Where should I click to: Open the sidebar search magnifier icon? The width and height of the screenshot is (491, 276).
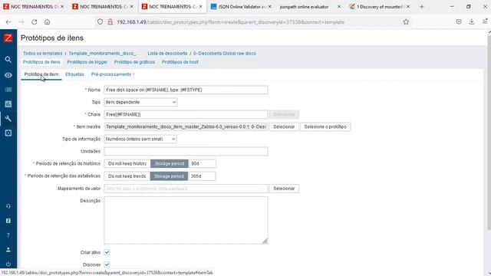coord(8,60)
